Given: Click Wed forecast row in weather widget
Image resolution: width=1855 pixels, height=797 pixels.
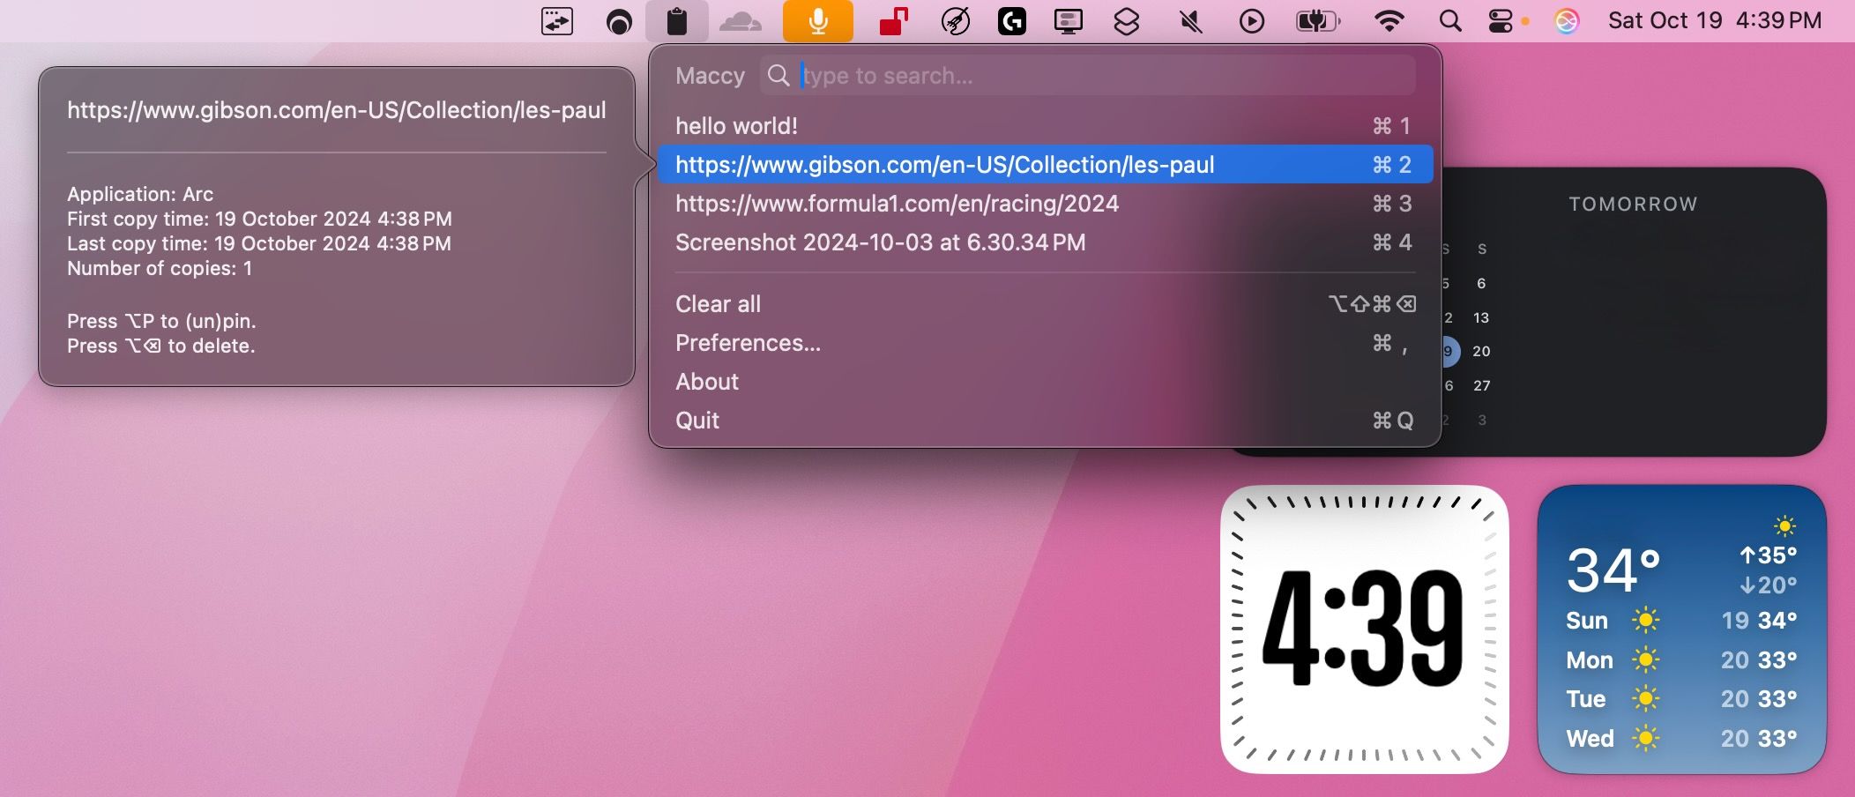Looking at the screenshot, I should click(x=1681, y=739).
